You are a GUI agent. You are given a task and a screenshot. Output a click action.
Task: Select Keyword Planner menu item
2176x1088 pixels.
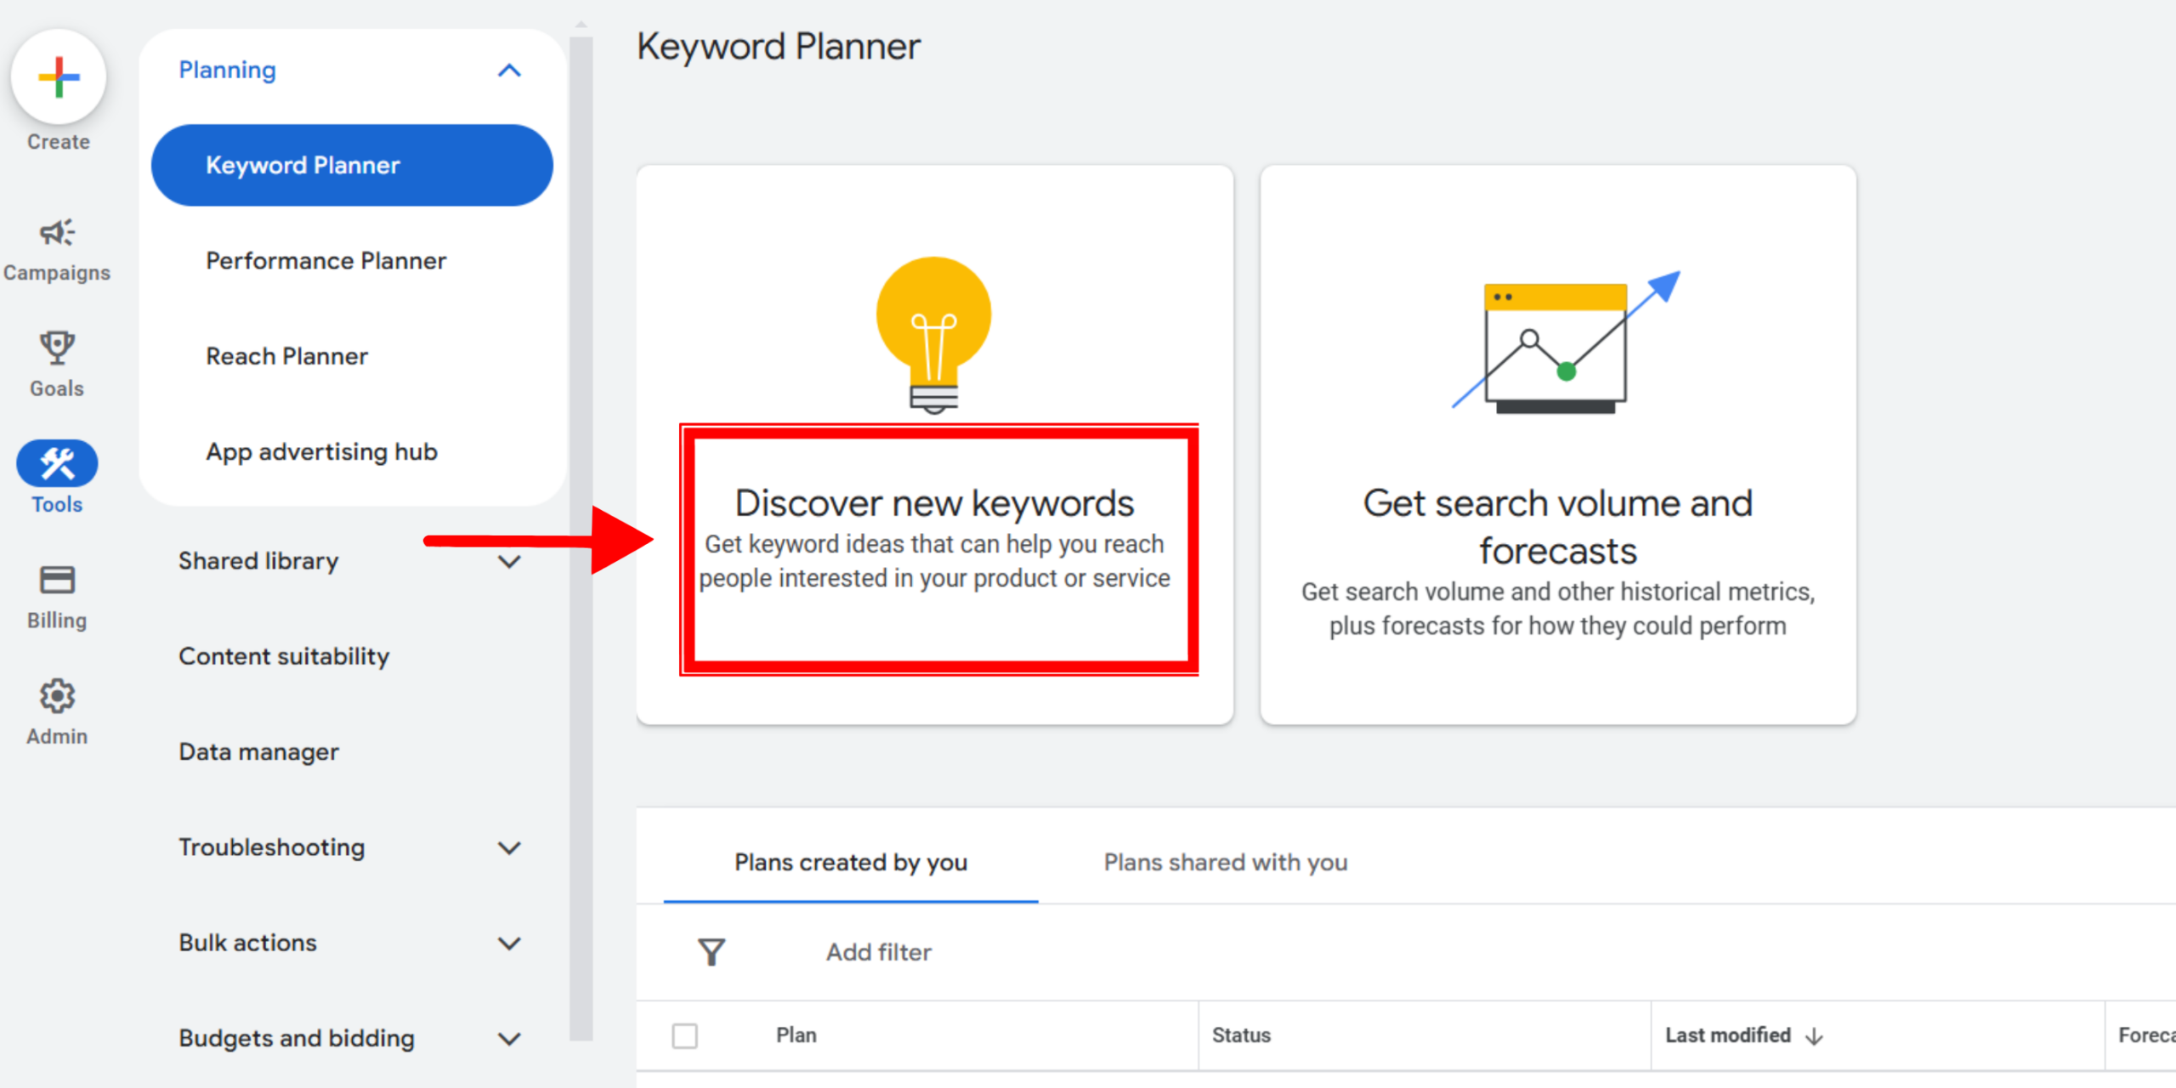tap(352, 165)
